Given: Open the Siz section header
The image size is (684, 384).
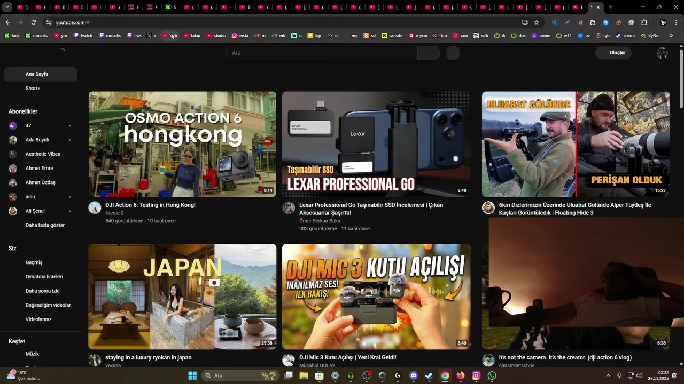Looking at the screenshot, I should pos(12,249).
